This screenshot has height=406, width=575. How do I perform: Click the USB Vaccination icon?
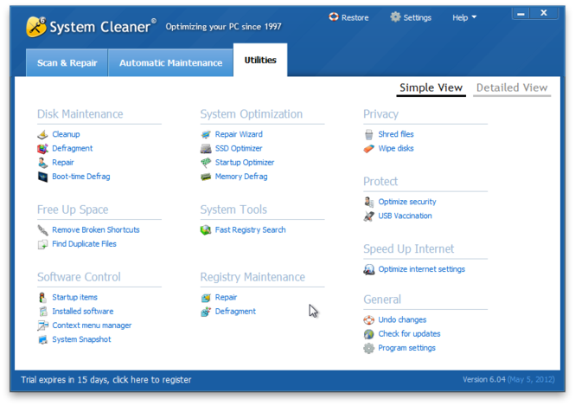369,216
